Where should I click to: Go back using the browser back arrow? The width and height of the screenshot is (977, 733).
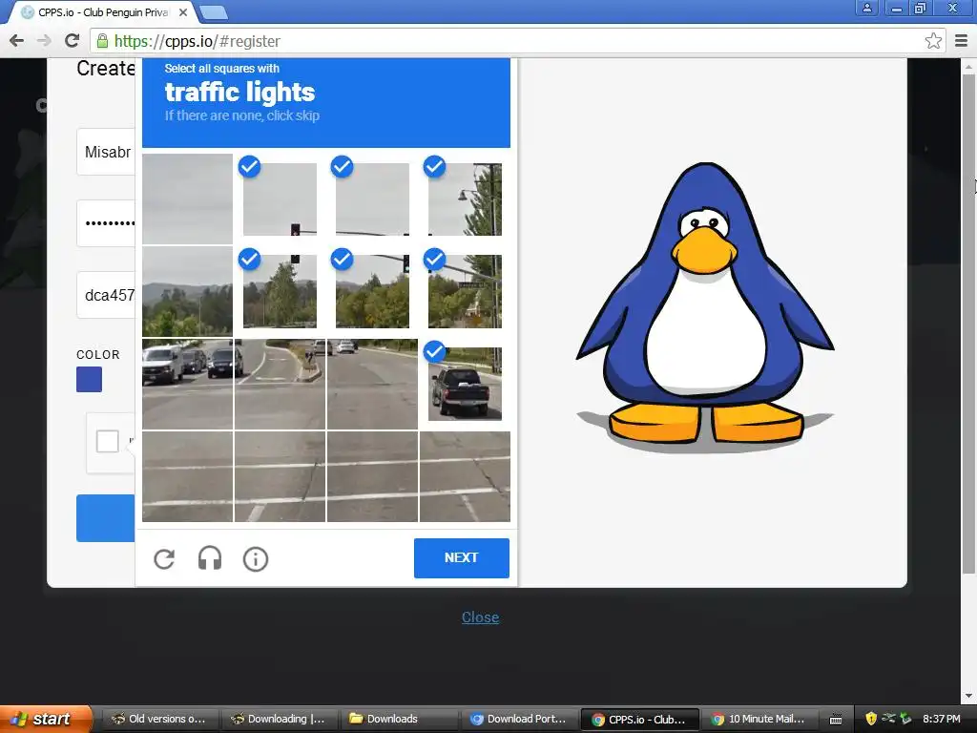(17, 41)
